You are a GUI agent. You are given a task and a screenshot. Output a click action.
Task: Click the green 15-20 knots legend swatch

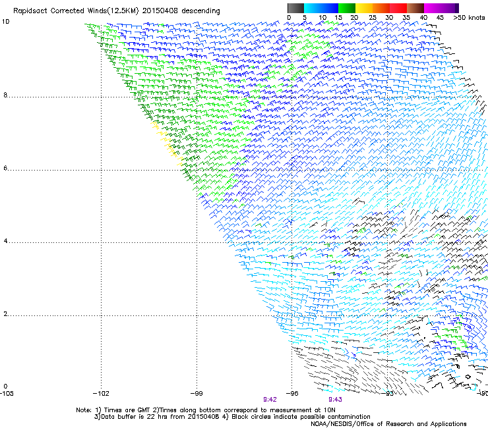[x=347, y=8]
